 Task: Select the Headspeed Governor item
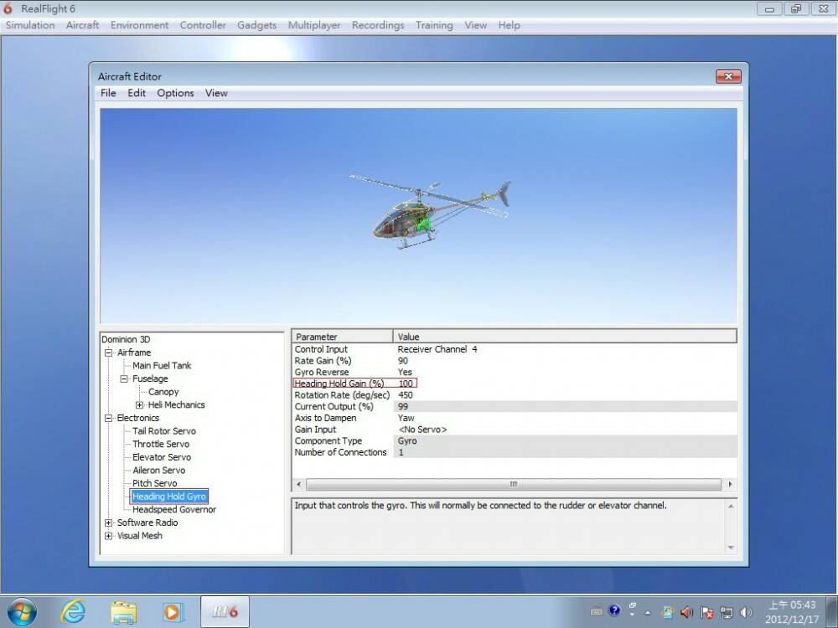[174, 509]
